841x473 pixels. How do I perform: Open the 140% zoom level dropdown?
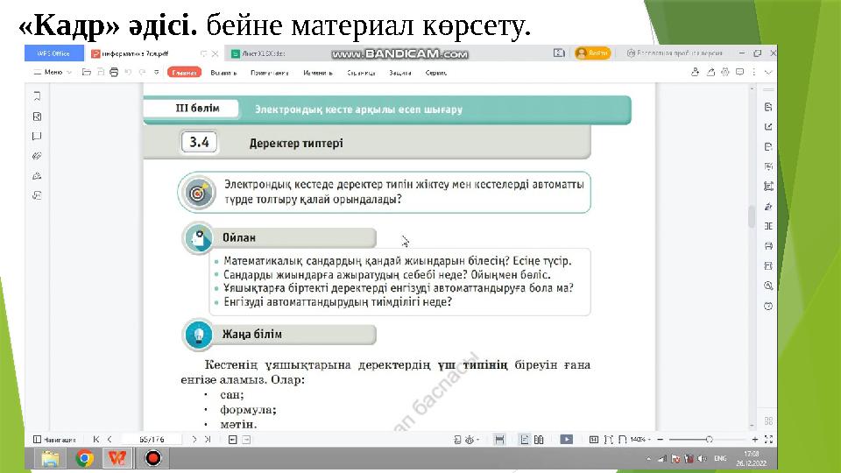[x=640, y=439]
